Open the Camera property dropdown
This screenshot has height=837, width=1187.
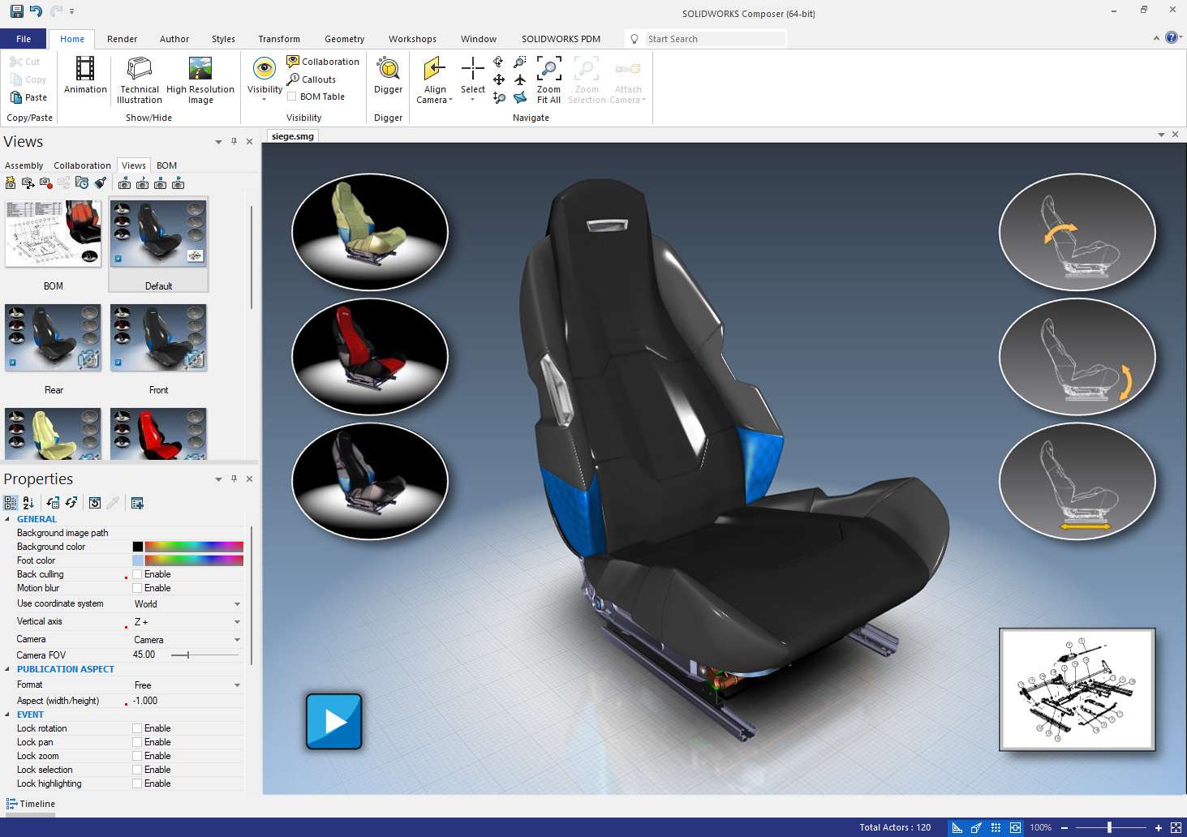tap(237, 640)
